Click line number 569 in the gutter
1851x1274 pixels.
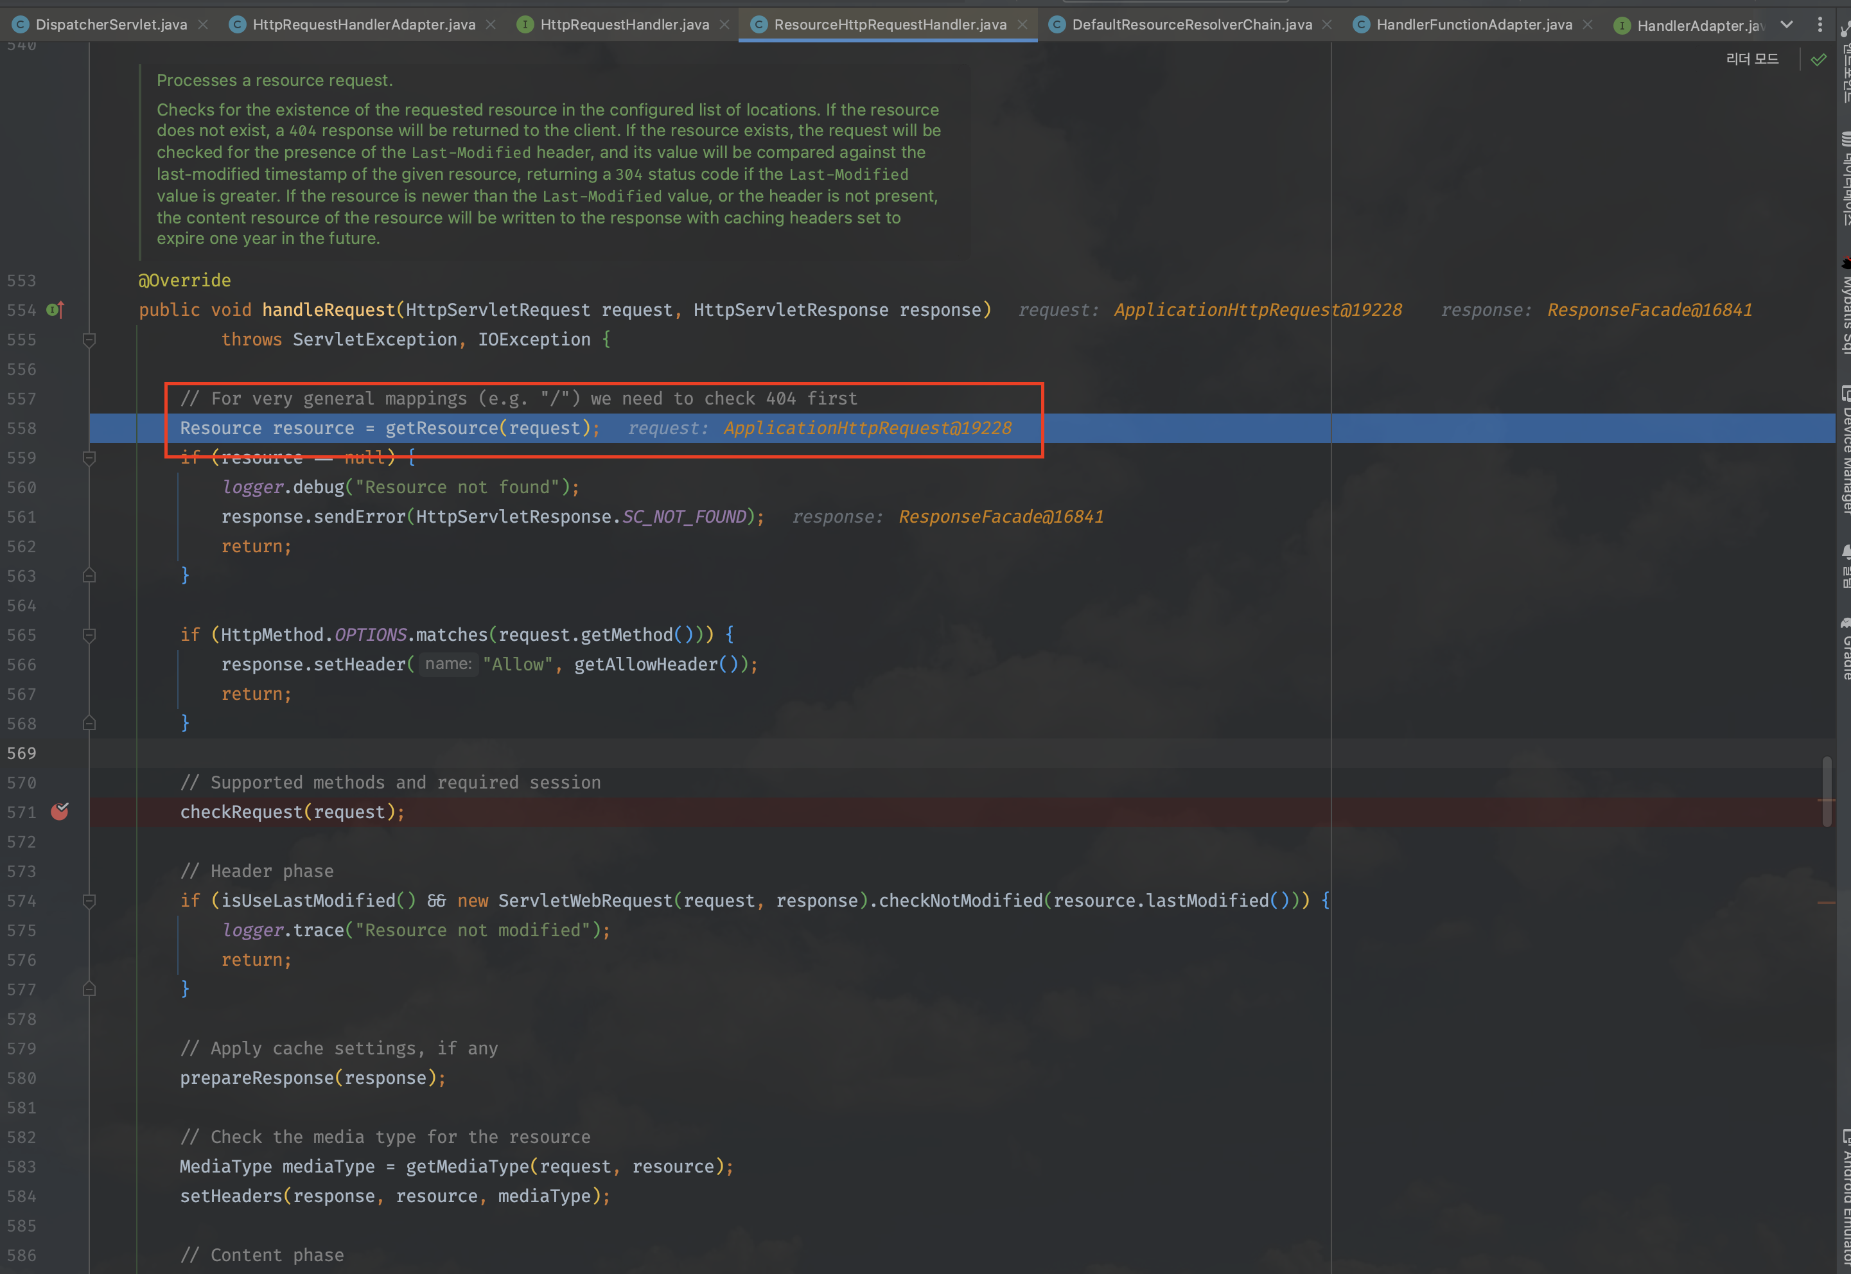pos(22,753)
